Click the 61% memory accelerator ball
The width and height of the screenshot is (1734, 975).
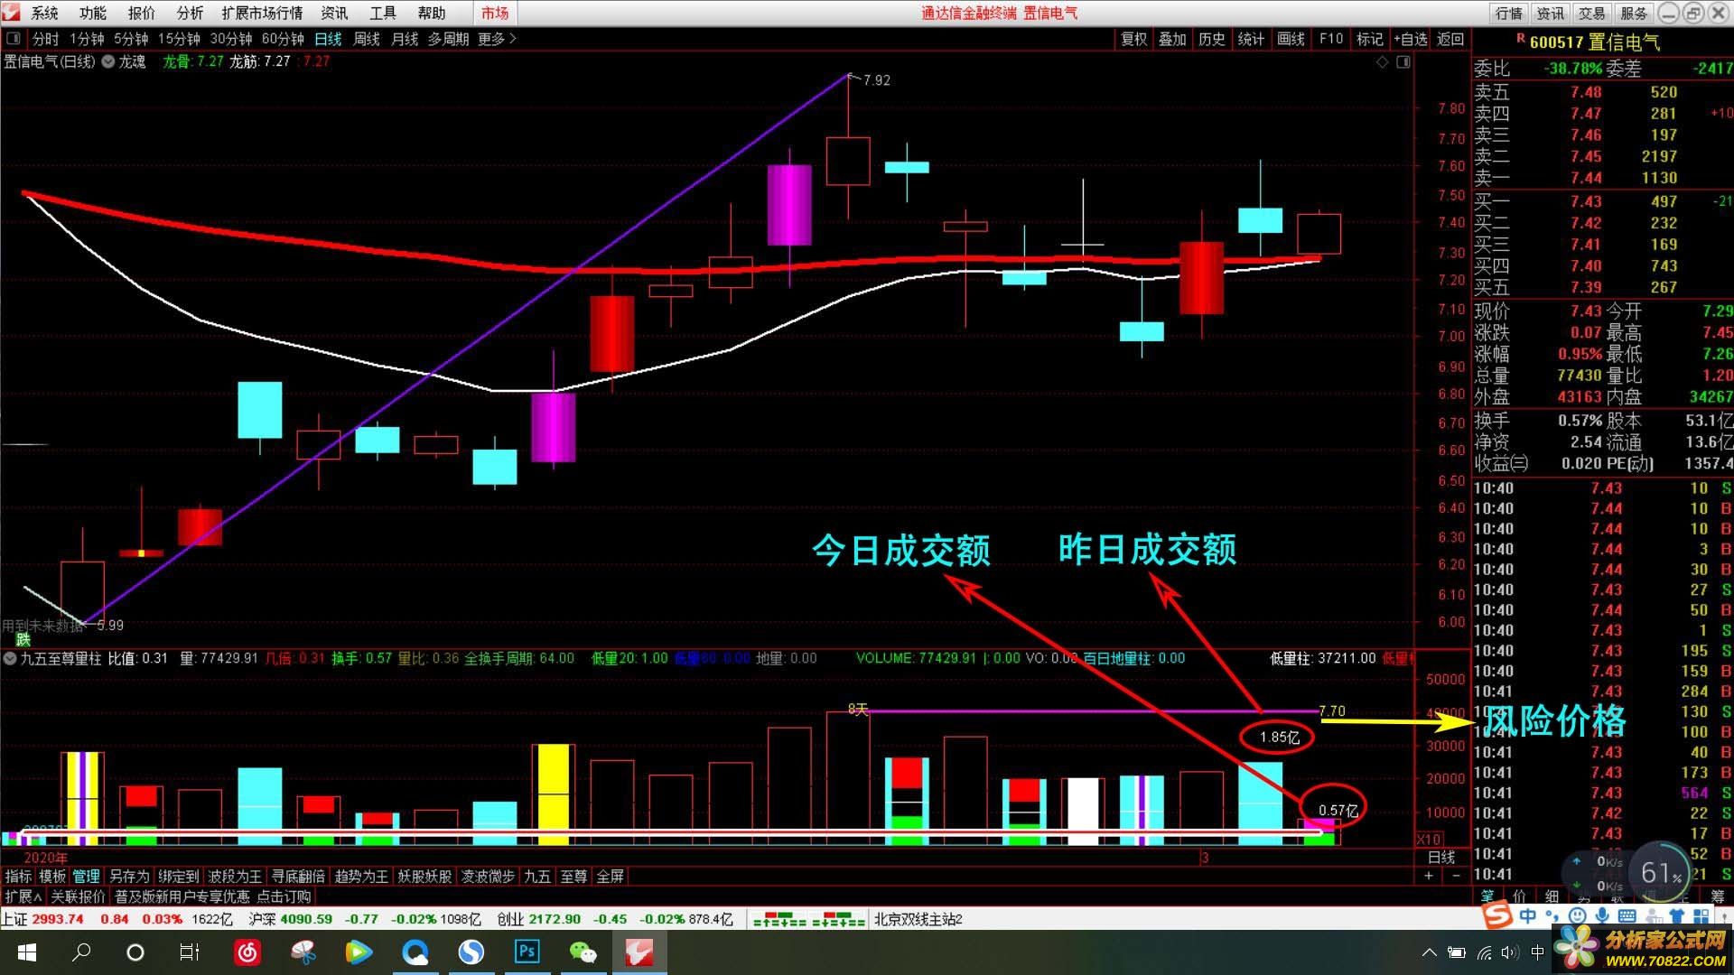(x=1660, y=872)
